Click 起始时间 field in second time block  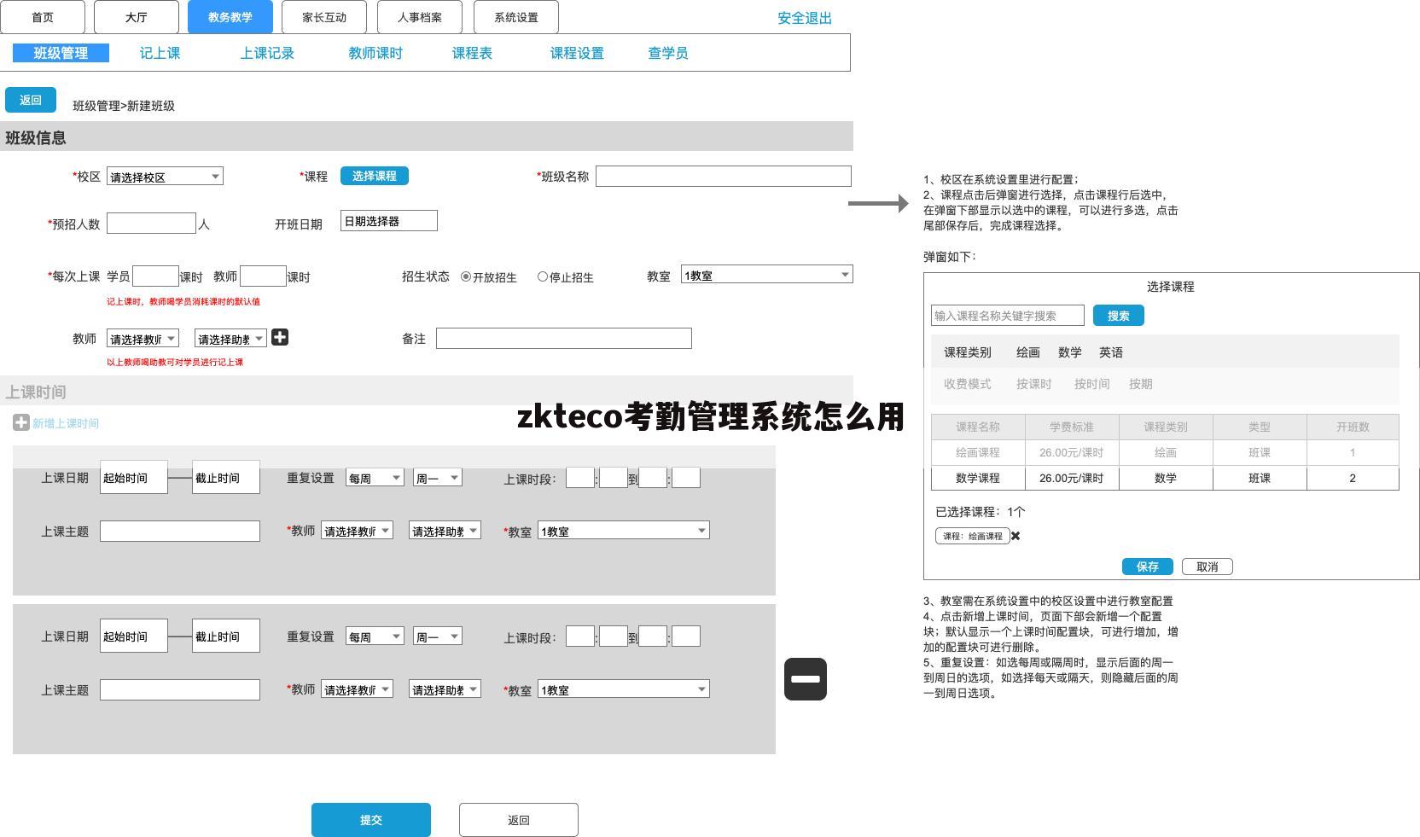point(134,636)
